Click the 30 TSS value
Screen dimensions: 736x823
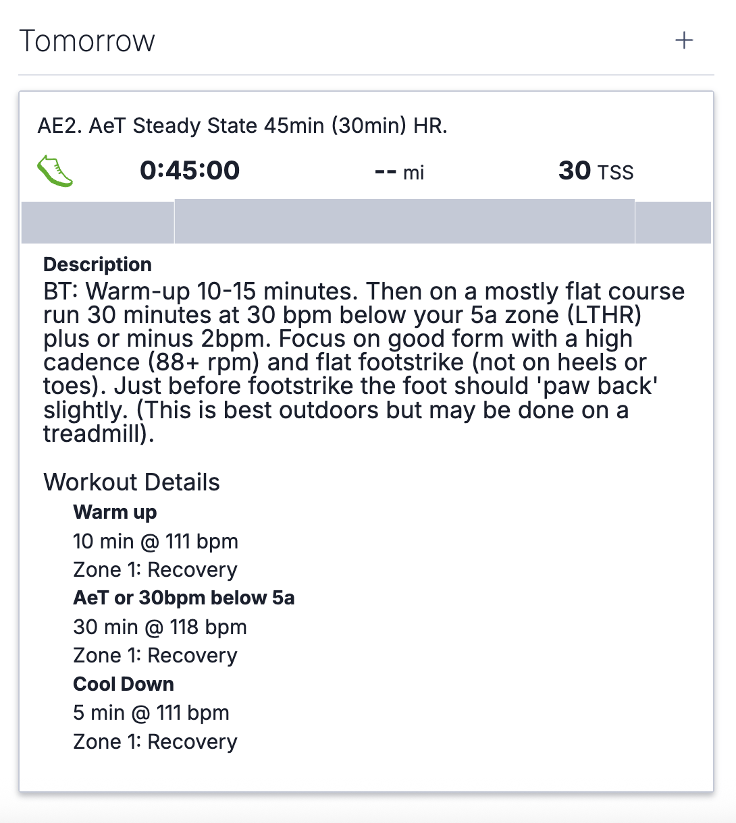(596, 171)
